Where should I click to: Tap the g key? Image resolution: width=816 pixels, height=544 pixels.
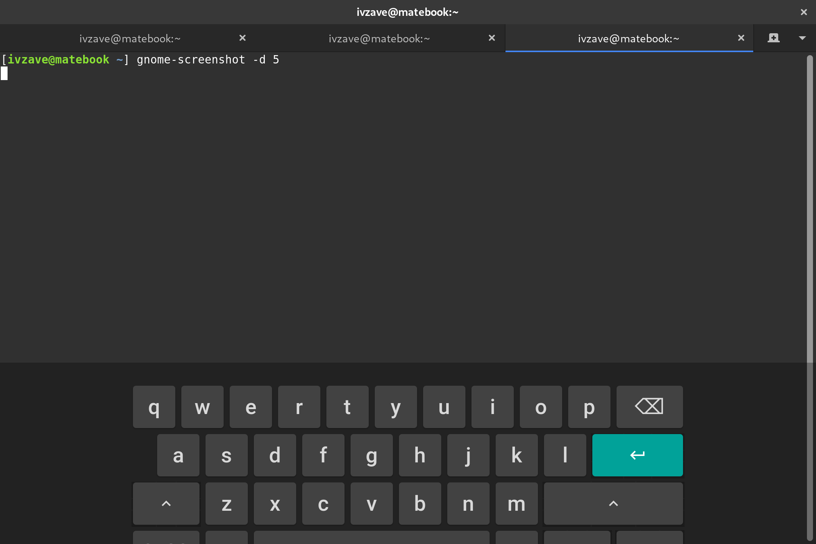coord(372,455)
